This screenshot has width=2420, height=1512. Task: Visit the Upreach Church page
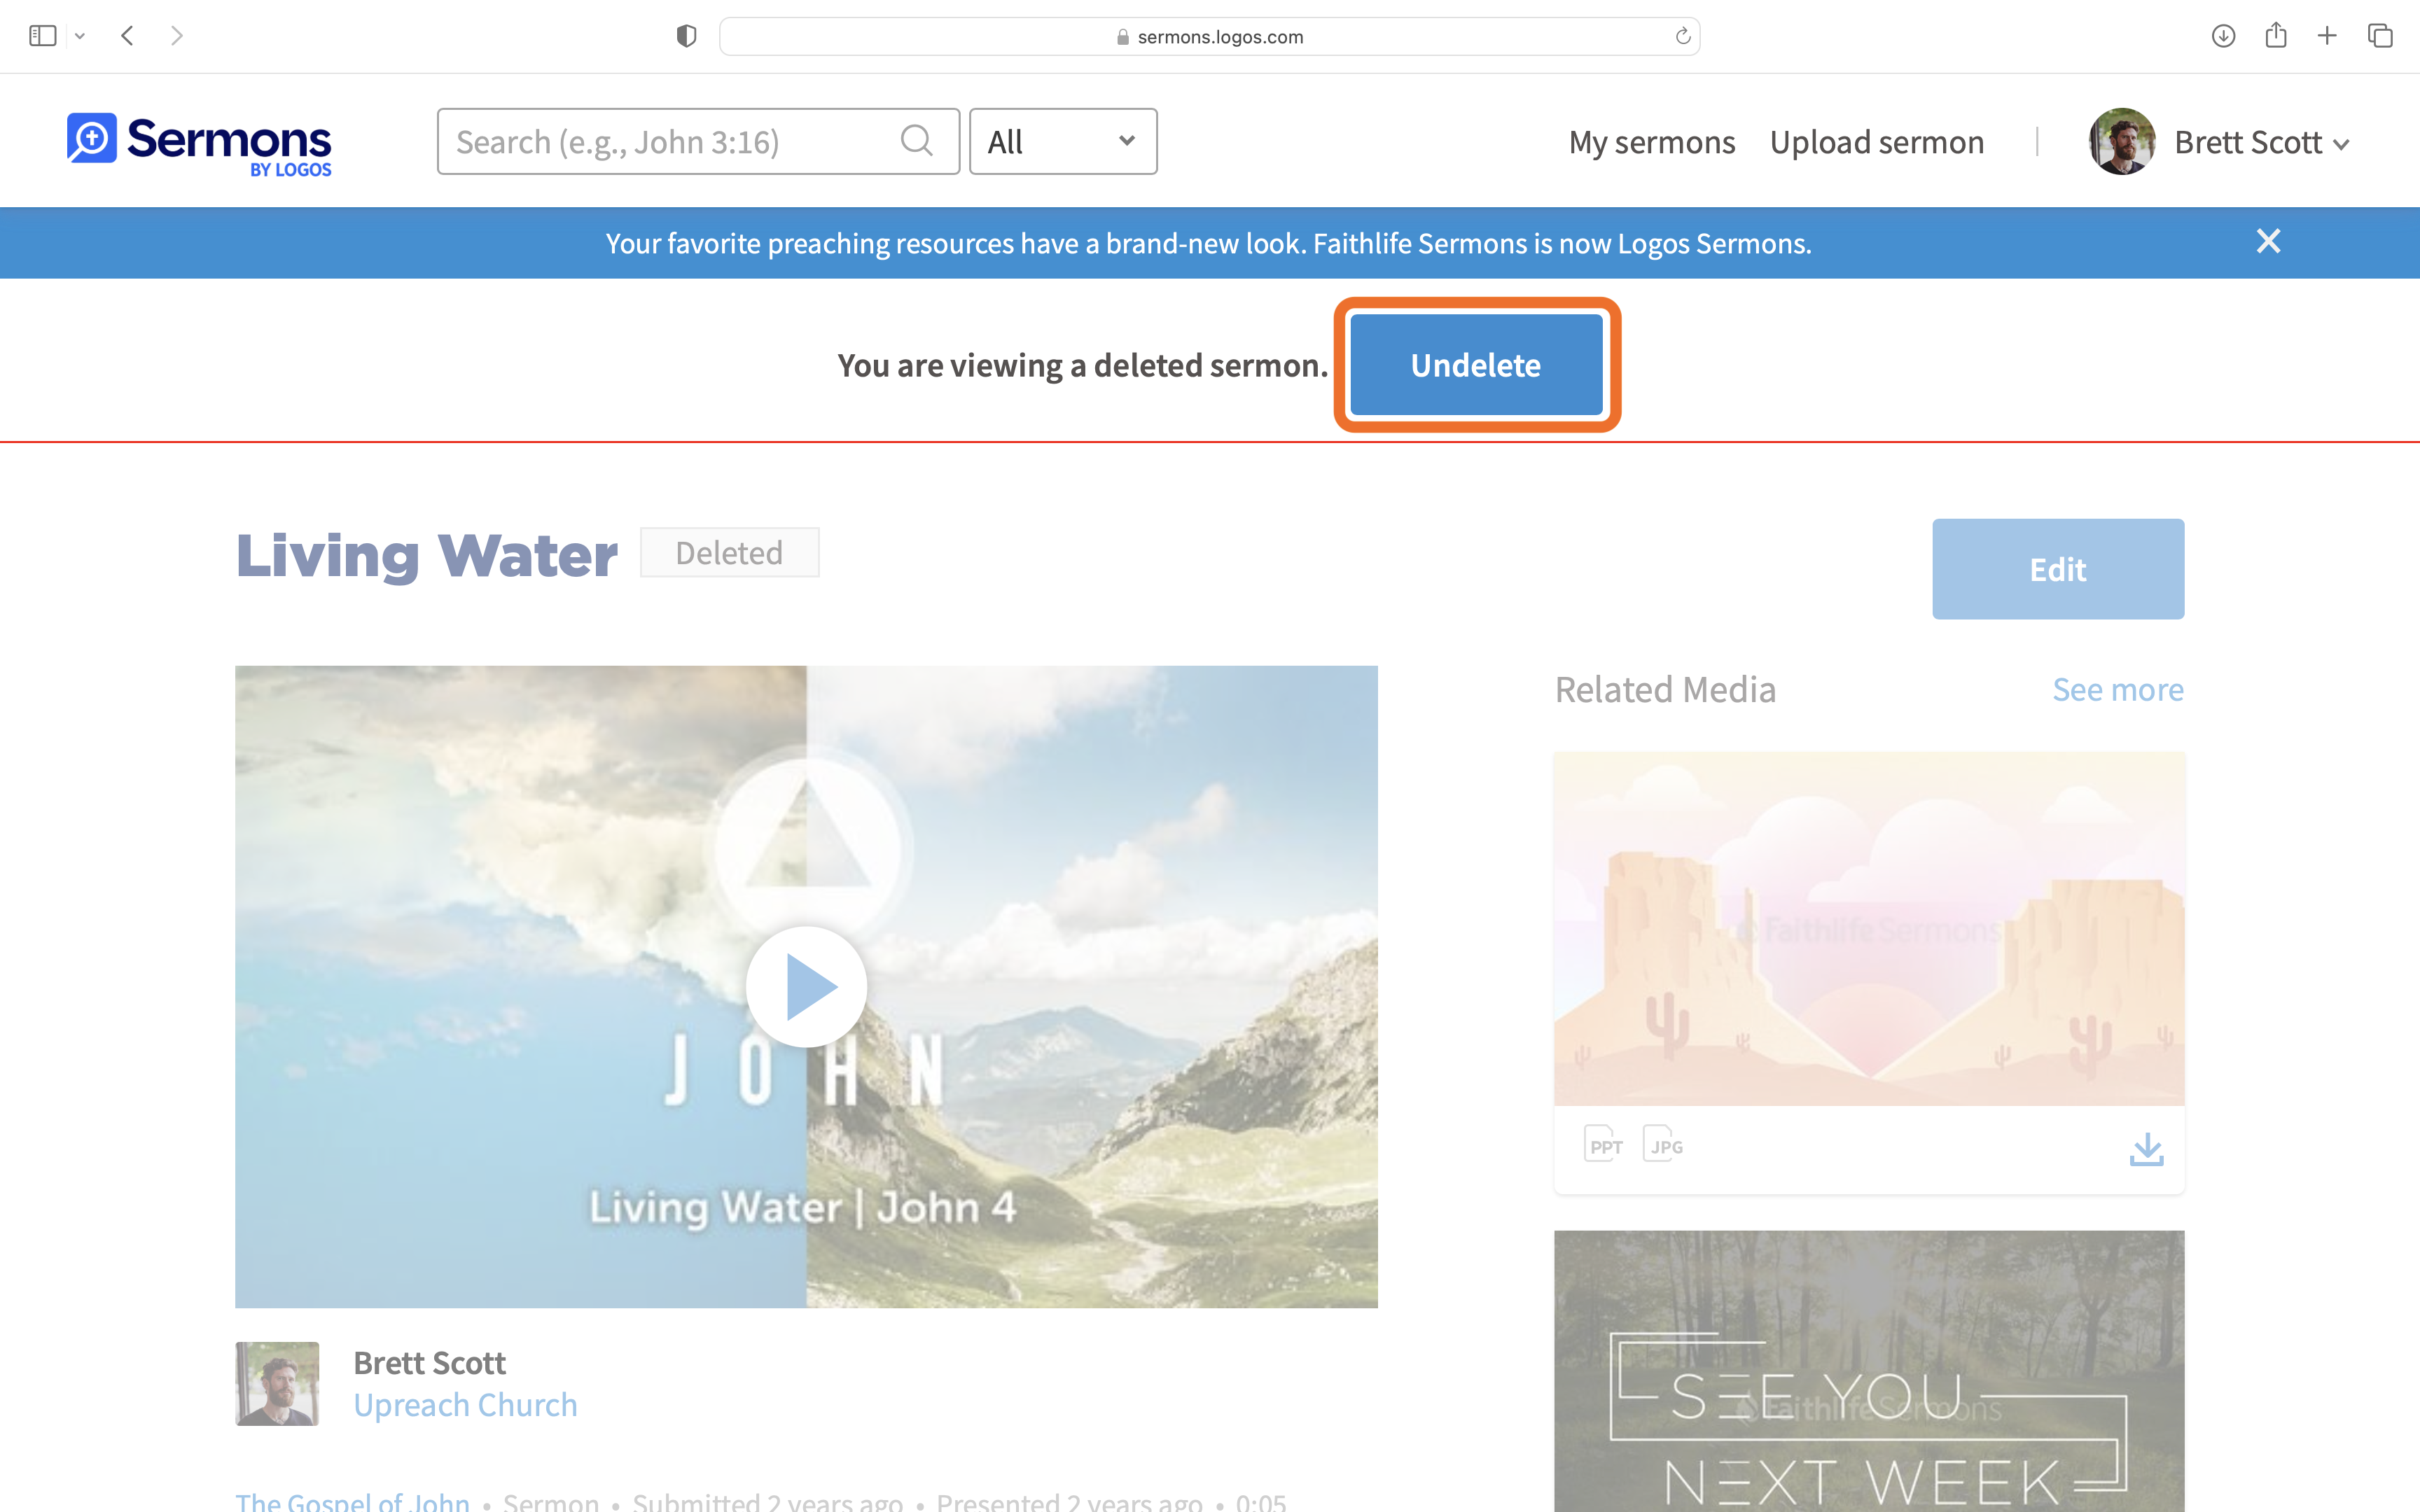pos(465,1405)
